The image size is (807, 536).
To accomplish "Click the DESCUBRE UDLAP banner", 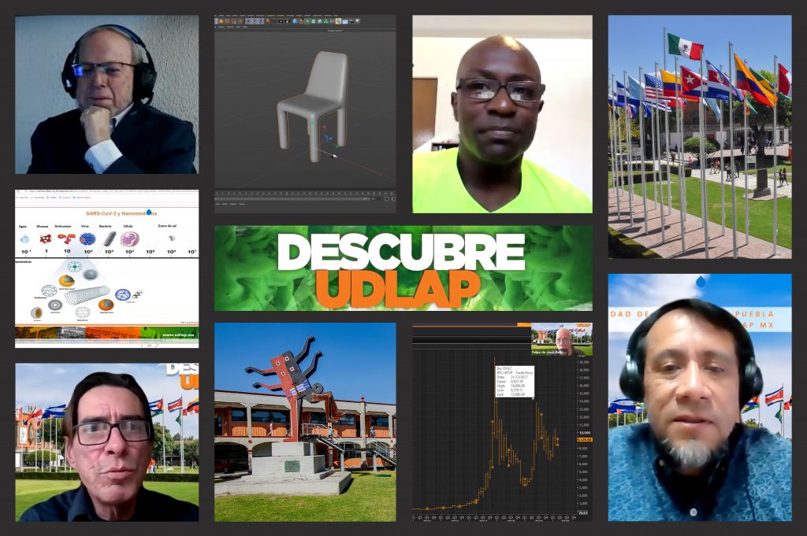I will pos(403,268).
